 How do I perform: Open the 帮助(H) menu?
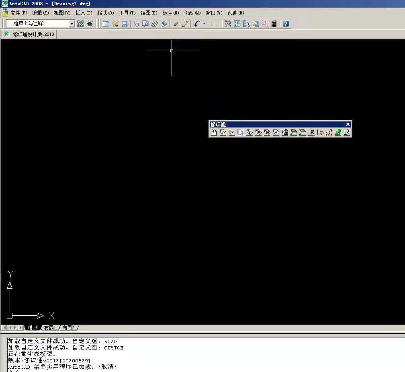[x=235, y=13]
